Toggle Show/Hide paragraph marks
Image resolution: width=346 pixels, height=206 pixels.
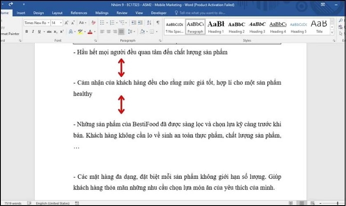pos(158,23)
